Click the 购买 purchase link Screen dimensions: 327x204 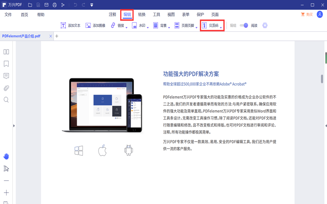click(x=307, y=15)
